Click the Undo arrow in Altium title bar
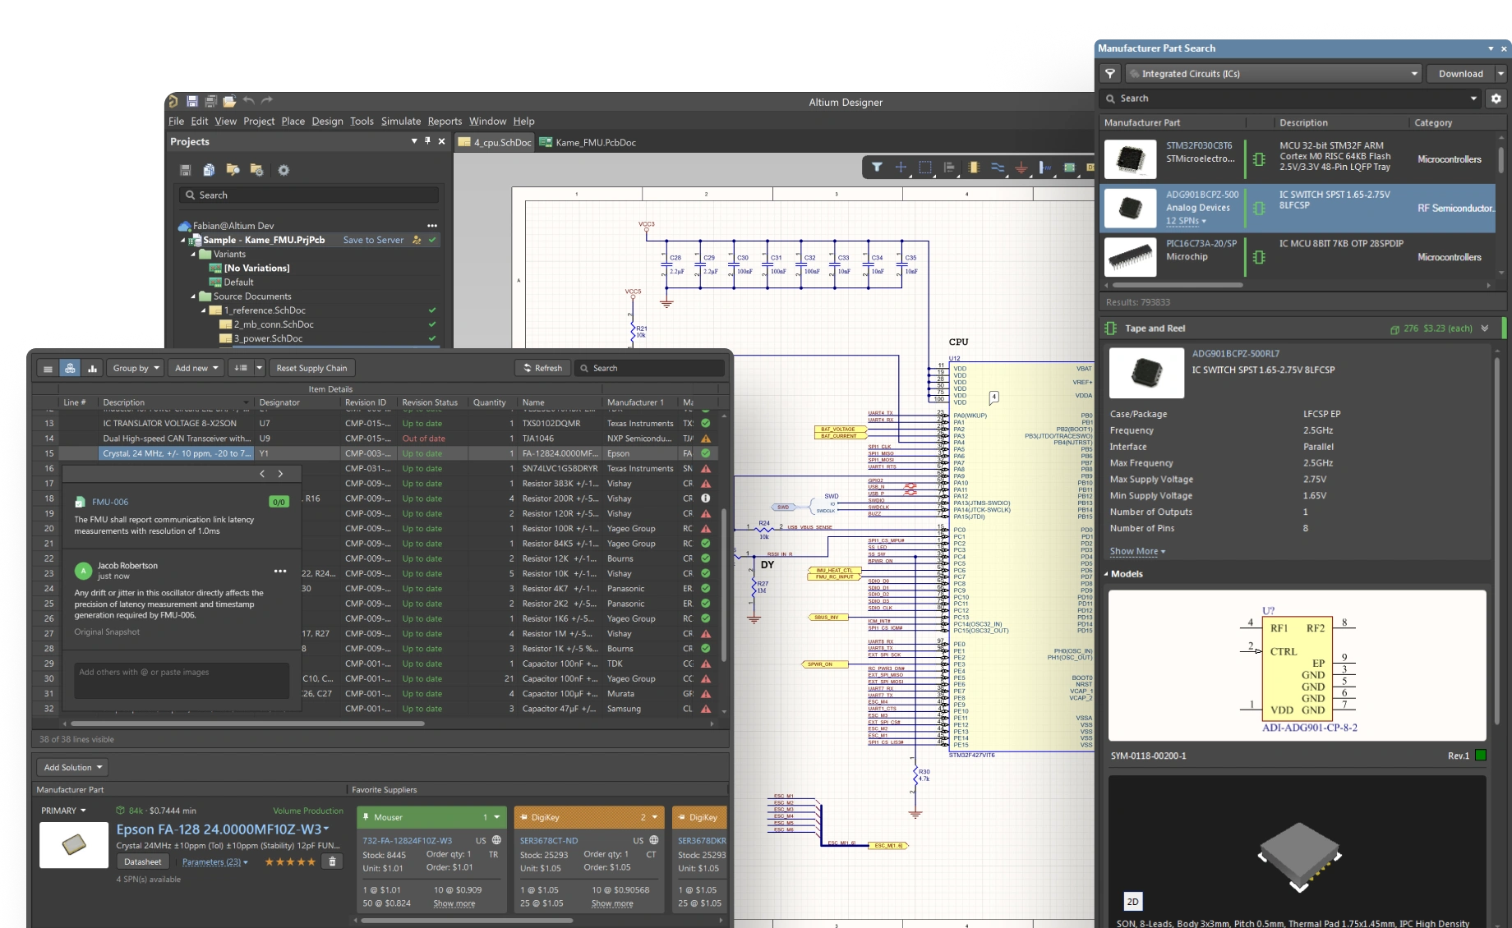 click(x=249, y=100)
